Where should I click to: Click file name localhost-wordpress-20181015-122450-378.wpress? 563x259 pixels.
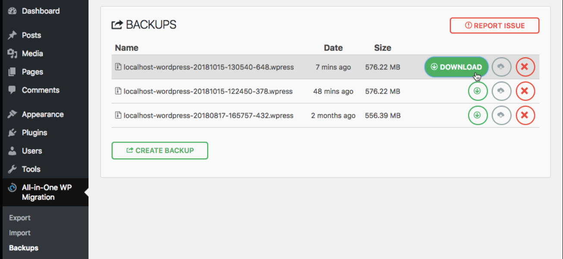[x=208, y=92]
